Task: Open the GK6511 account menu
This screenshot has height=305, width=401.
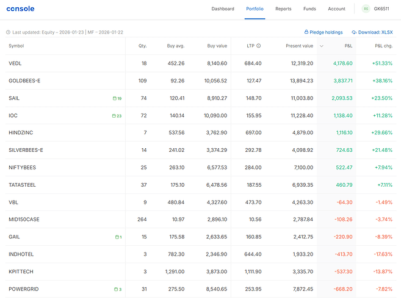Action: tap(383, 9)
